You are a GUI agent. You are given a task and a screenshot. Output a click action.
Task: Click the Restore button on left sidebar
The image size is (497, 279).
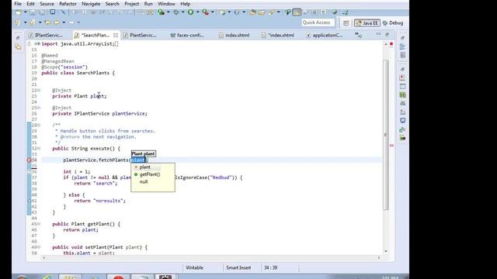(18, 38)
